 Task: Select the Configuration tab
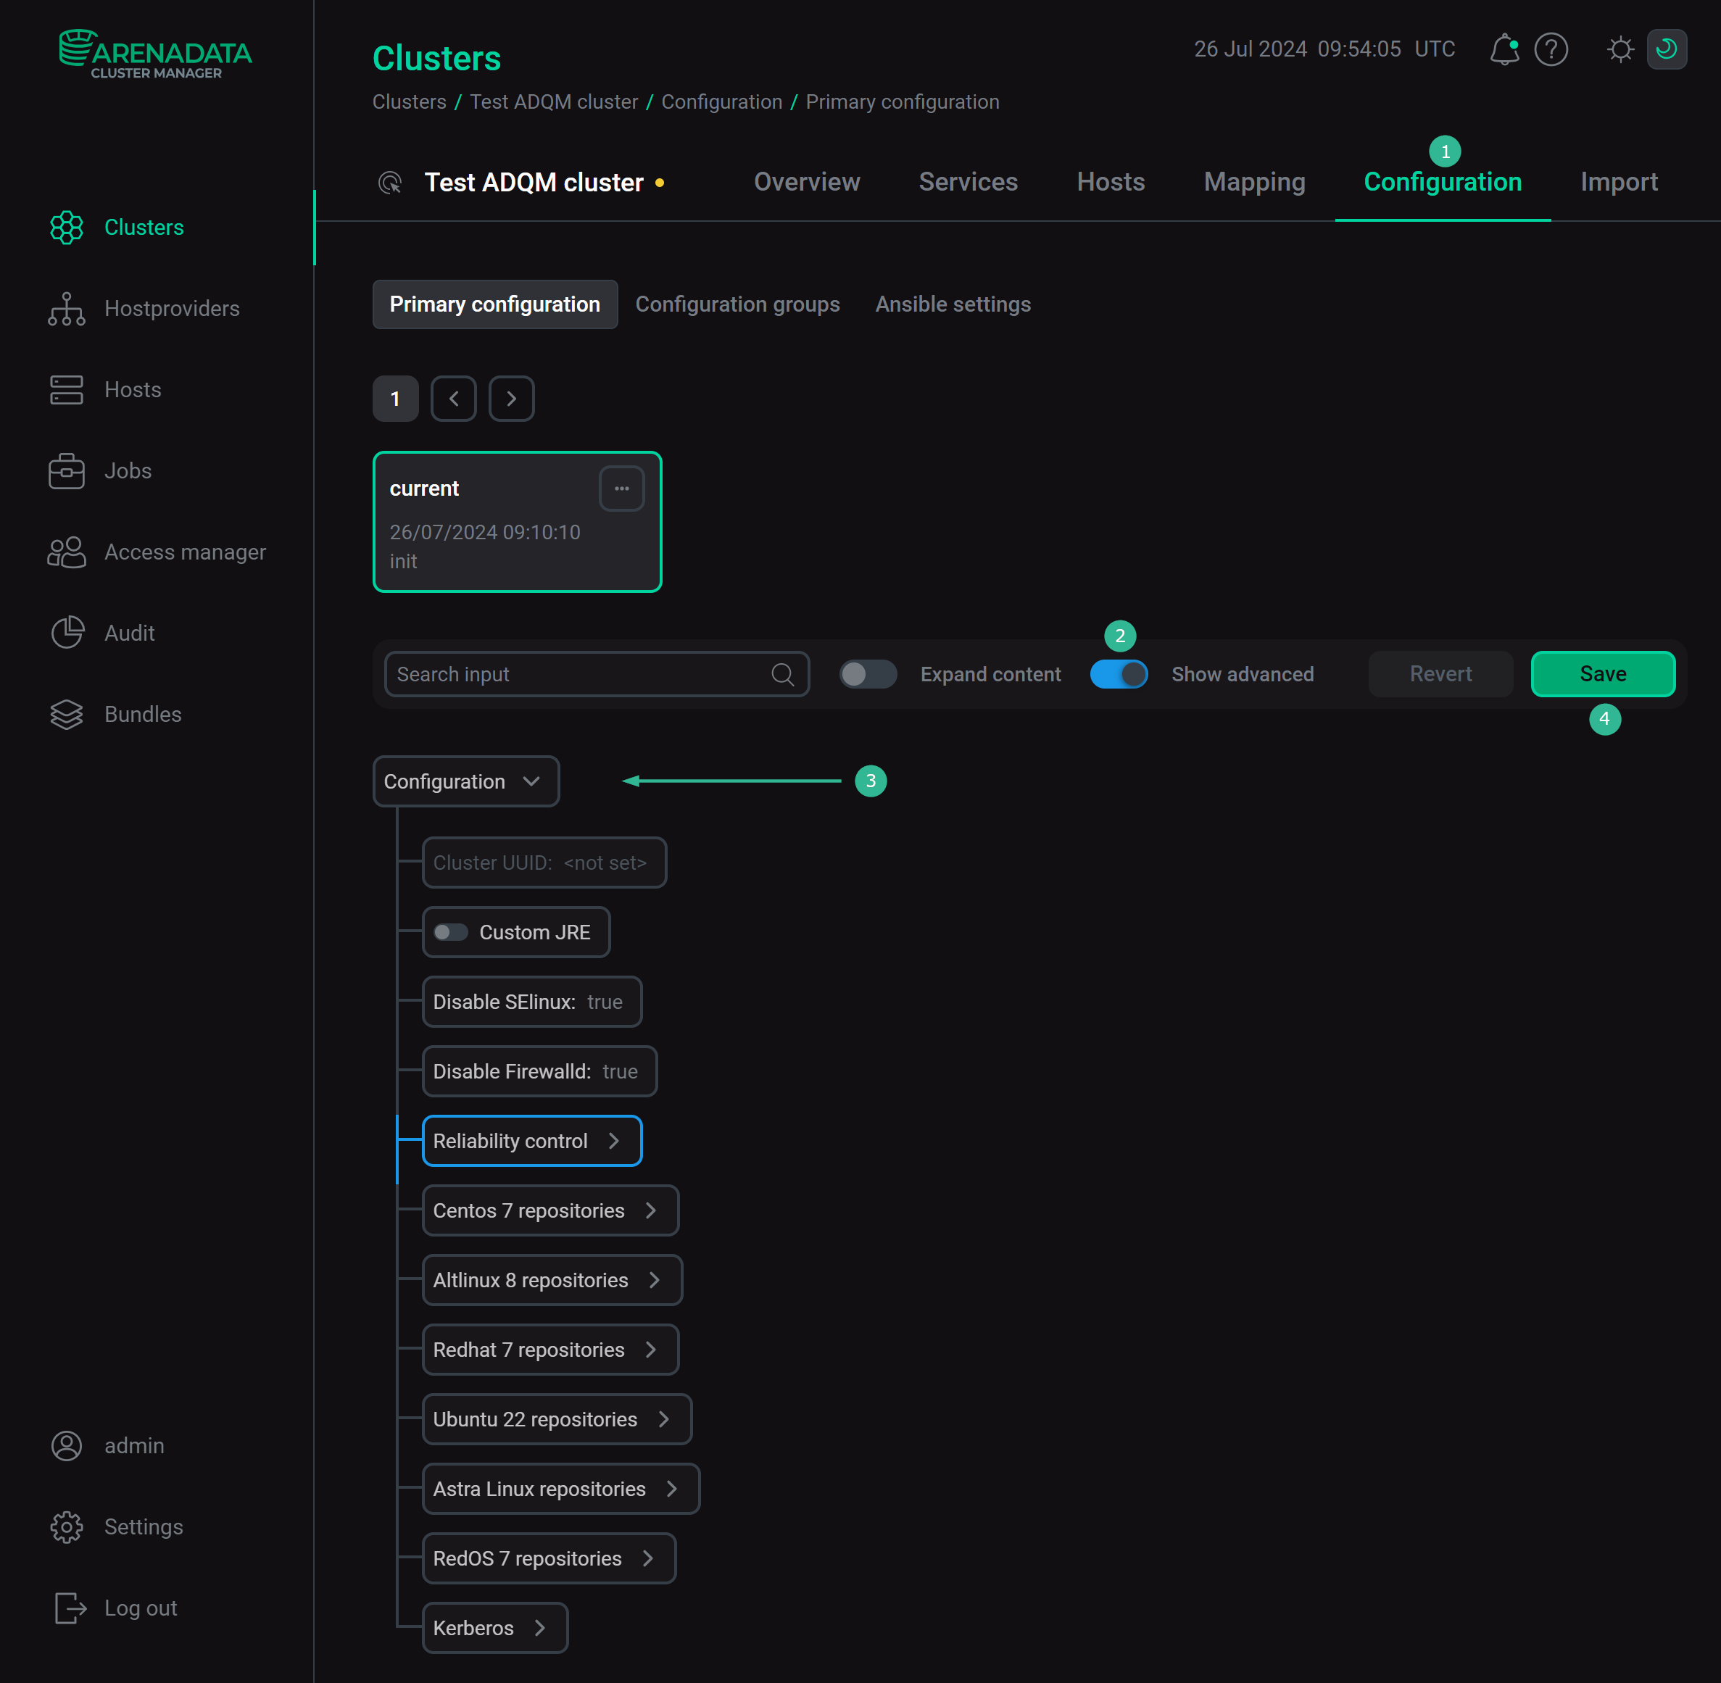click(1443, 182)
